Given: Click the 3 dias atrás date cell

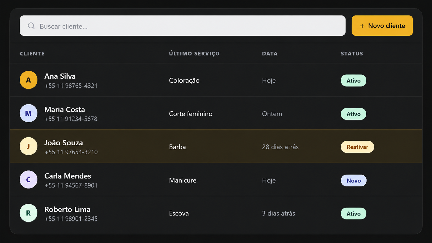Looking at the screenshot, I should click(279, 213).
